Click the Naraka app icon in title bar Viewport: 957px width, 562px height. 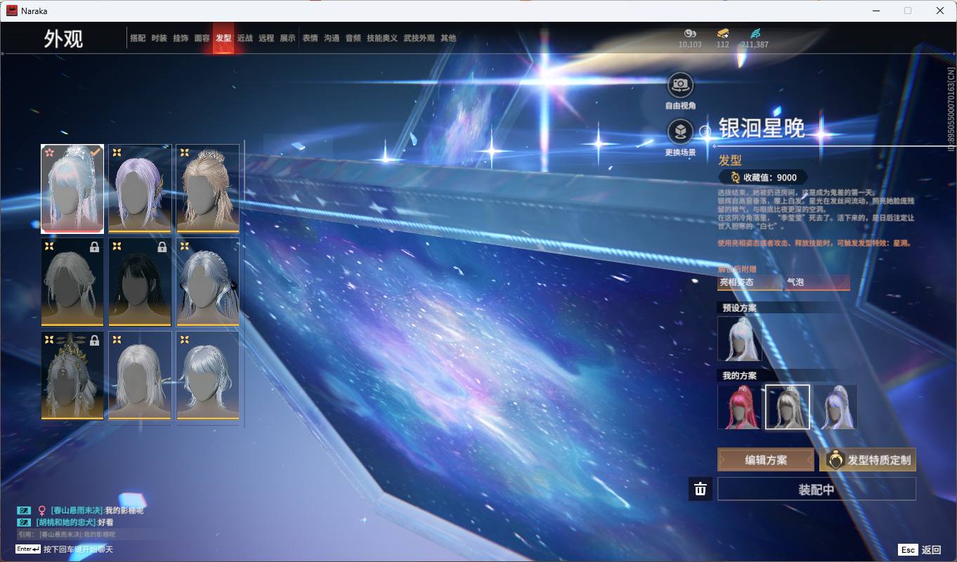coord(12,11)
